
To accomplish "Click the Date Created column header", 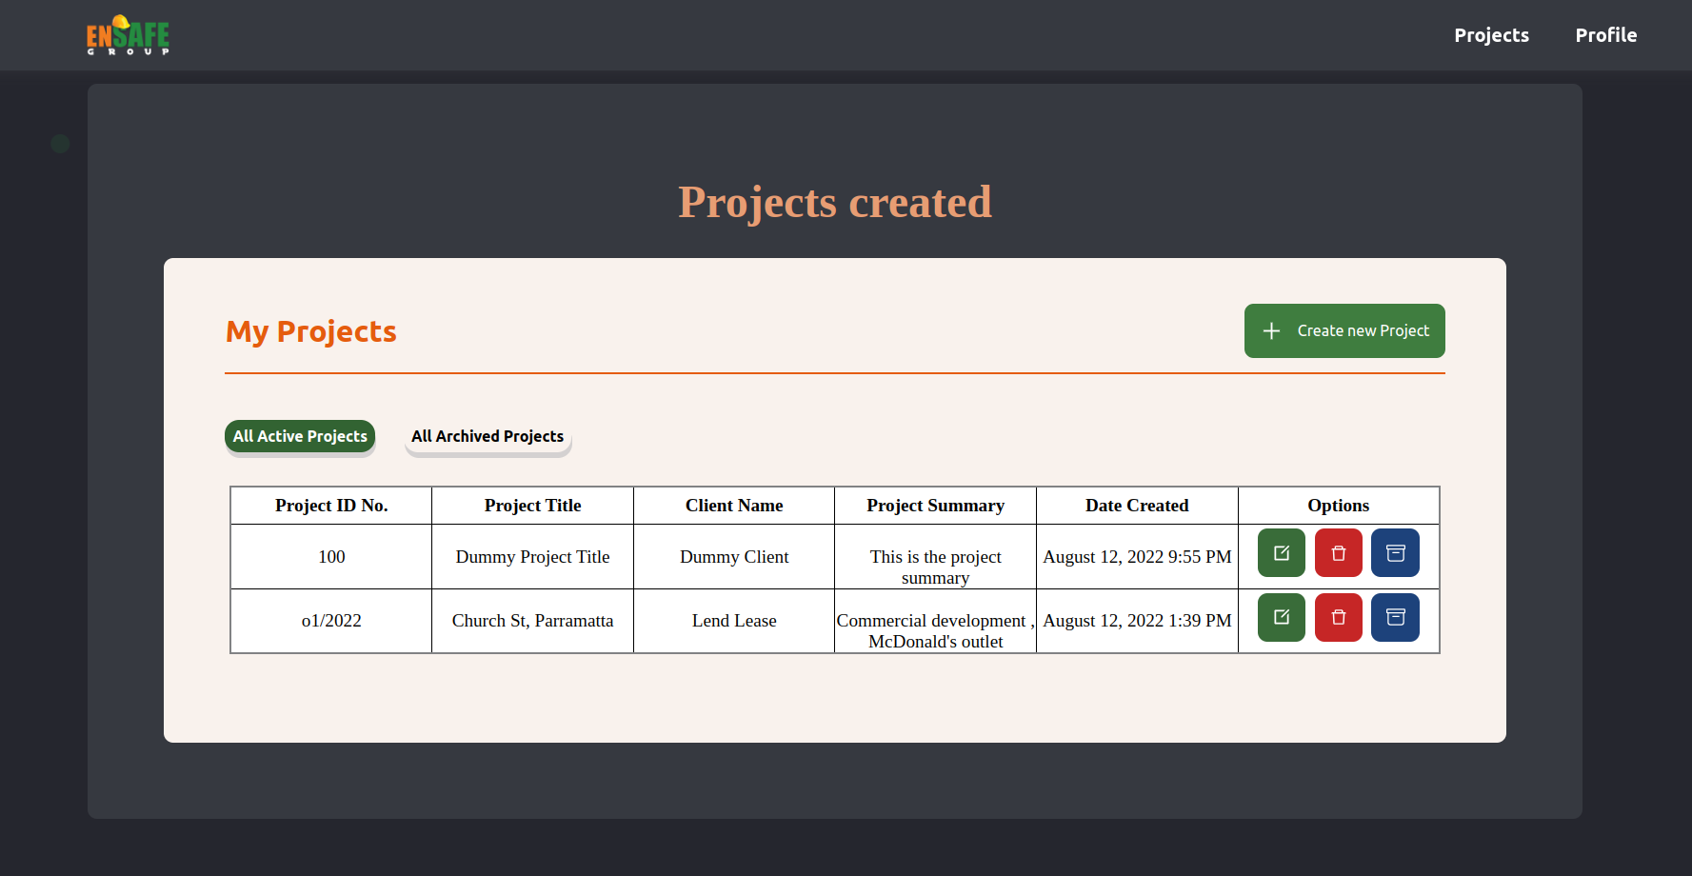I will [1137, 506].
